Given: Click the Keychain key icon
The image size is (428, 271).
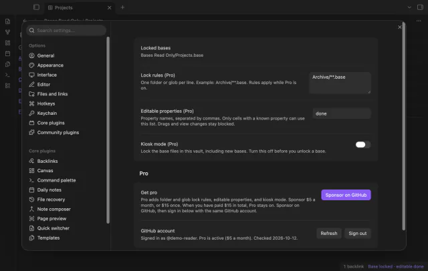Looking at the screenshot, I should point(31,113).
